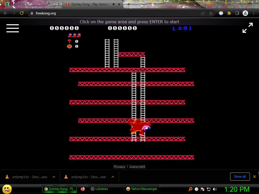This screenshot has height=194, width=259.
Task: Open the Copyright link
Action: 137,166
